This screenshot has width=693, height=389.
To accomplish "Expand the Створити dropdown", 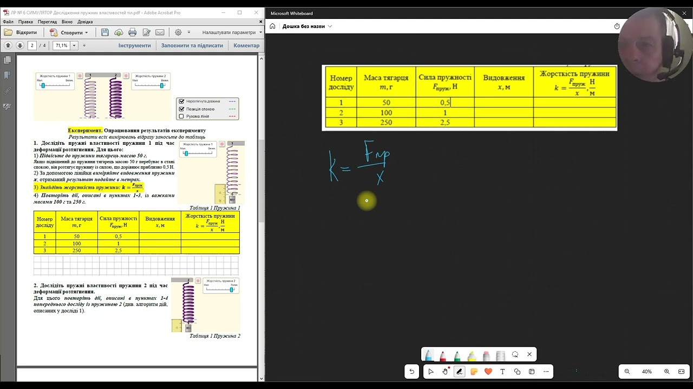I will pos(86,32).
